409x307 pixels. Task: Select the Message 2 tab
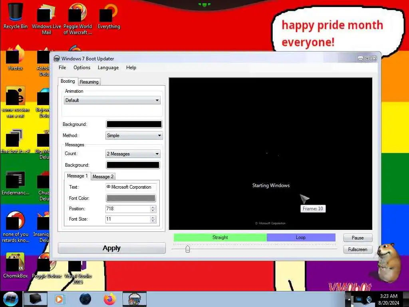pyautogui.click(x=103, y=177)
